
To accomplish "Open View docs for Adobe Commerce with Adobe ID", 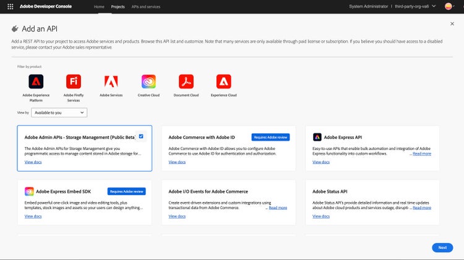I will (x=177, y=162).
